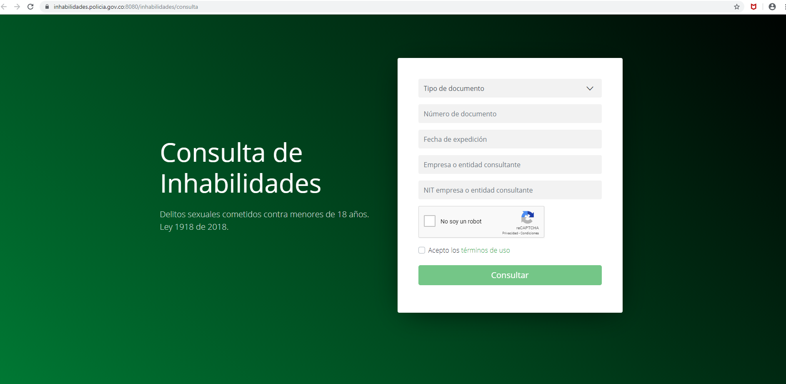Click the forward navigation arrow

pyautogui.click(x=17, y=7)
